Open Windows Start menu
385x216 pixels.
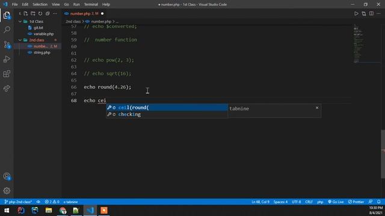tap(7, 211)
